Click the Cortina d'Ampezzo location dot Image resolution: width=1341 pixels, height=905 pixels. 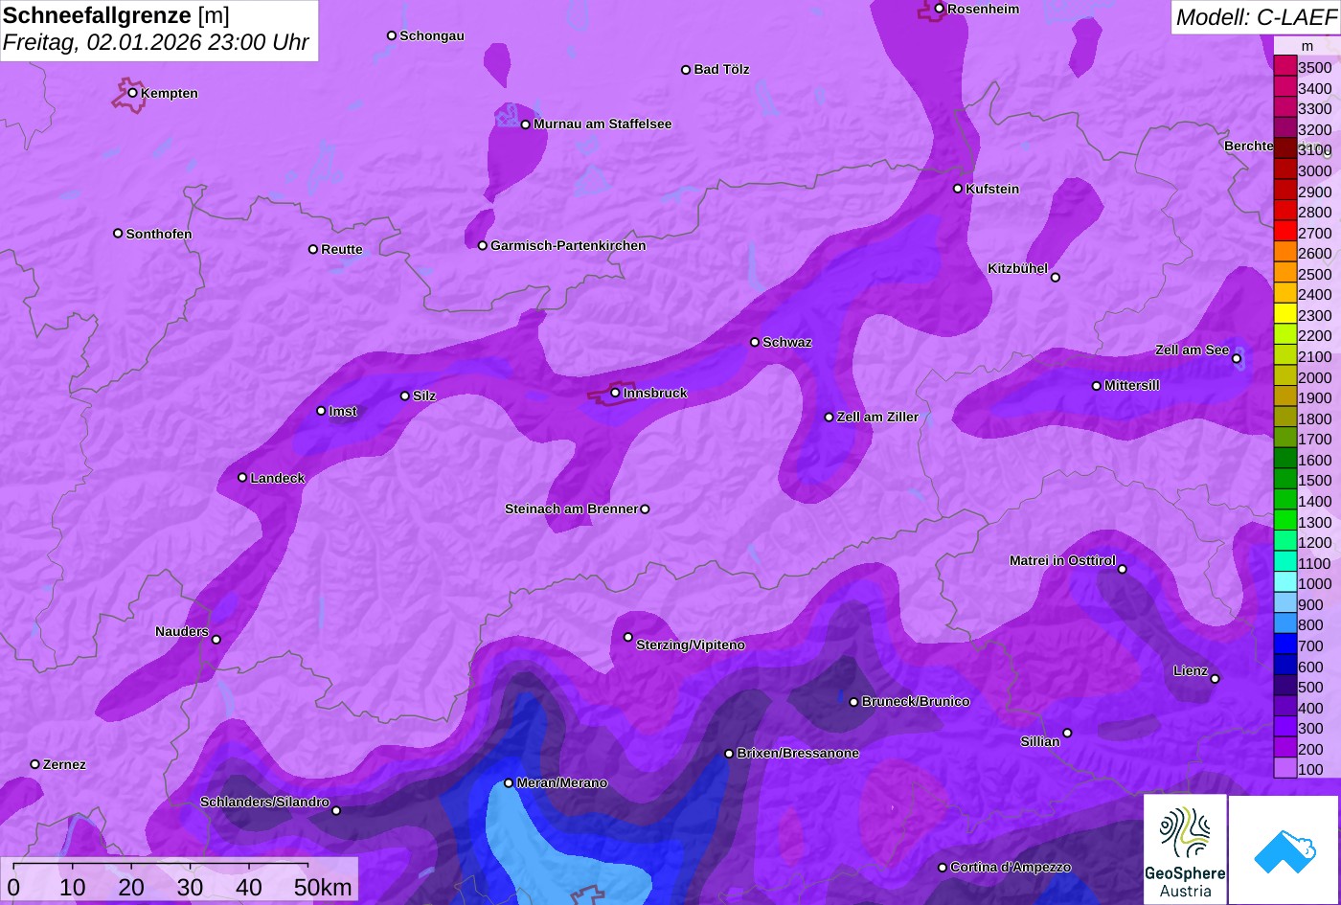(943, 868)
